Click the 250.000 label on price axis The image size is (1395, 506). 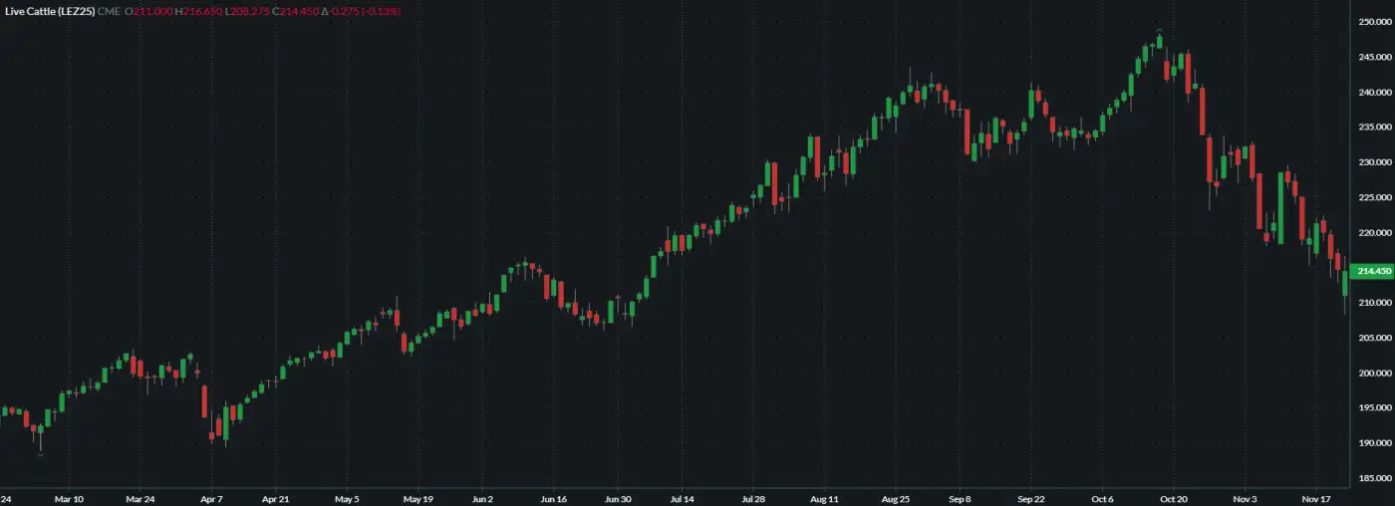(x=1374, y=22)
